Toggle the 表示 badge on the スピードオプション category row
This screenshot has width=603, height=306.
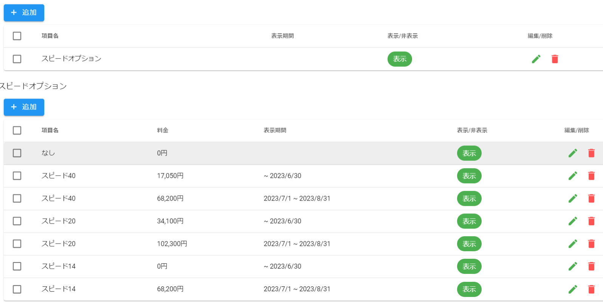[x=400, y=59]
